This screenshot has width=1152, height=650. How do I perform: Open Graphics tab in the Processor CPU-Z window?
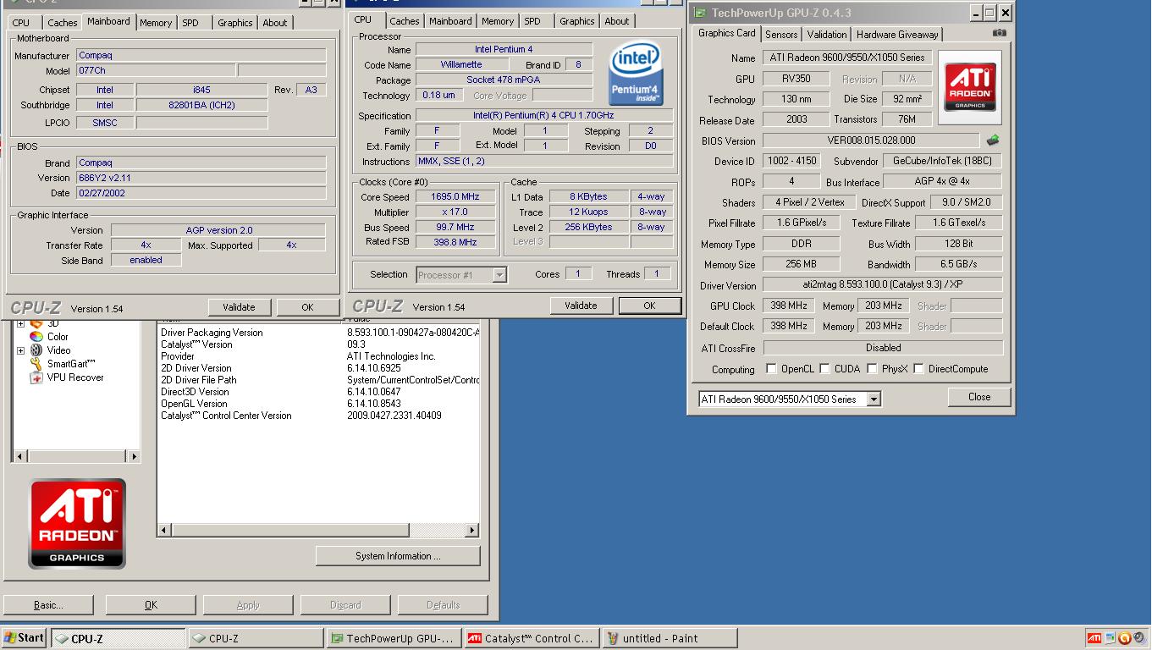[x=577, y=21]
